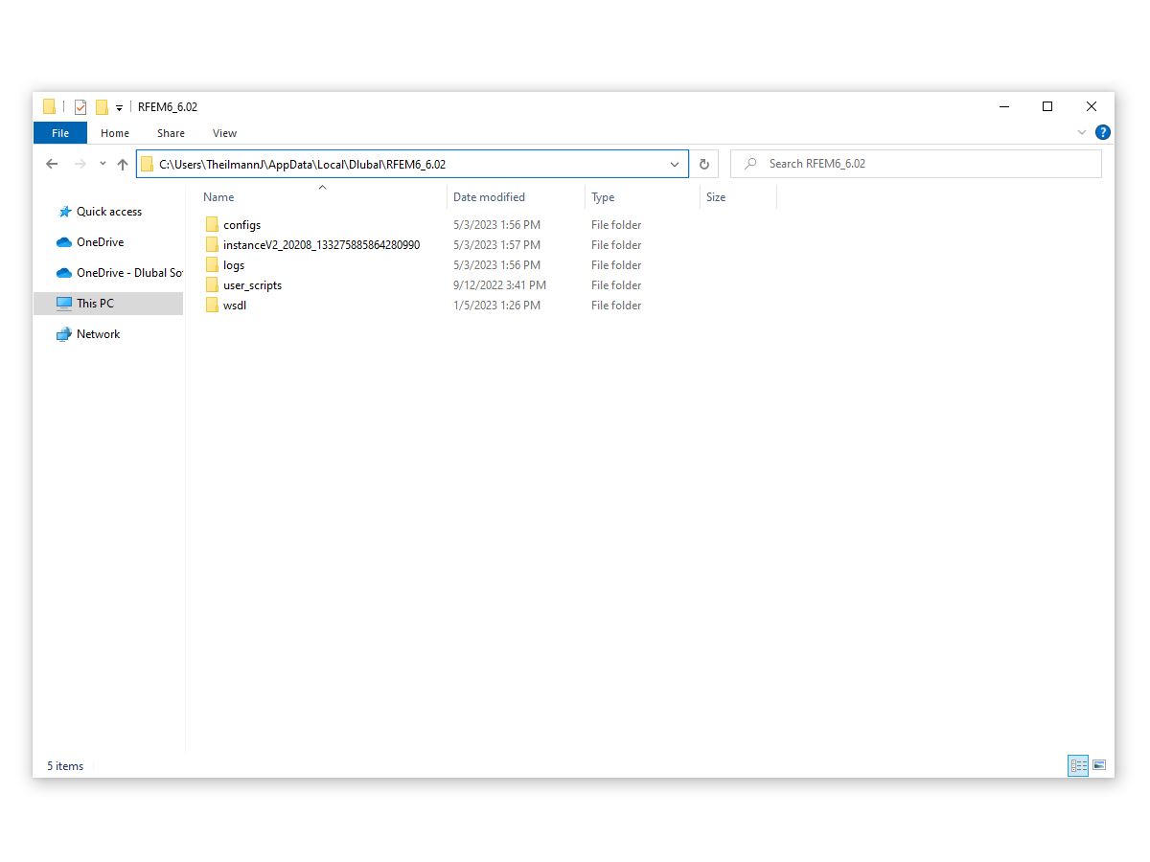The height and width of the screenshot is (862, 1150).
Task: Click the search magnifier icon
Action: pyautogui.click(x=750, y=163)
